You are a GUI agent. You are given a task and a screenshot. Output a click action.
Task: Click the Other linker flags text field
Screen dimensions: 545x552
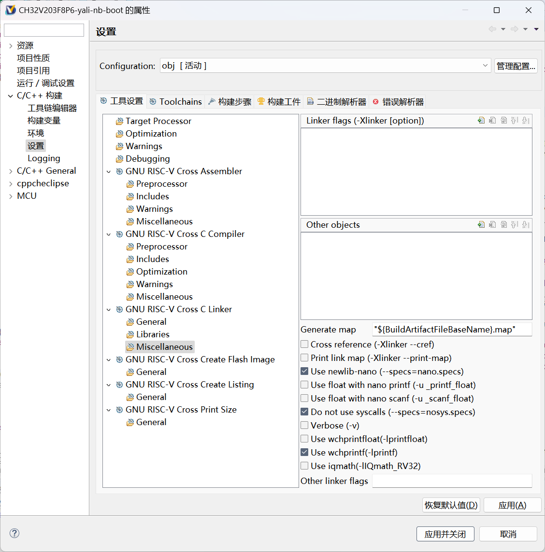pos(452,481)
